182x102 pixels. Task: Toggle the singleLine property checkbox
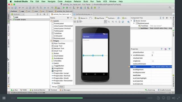coord(153,61)
